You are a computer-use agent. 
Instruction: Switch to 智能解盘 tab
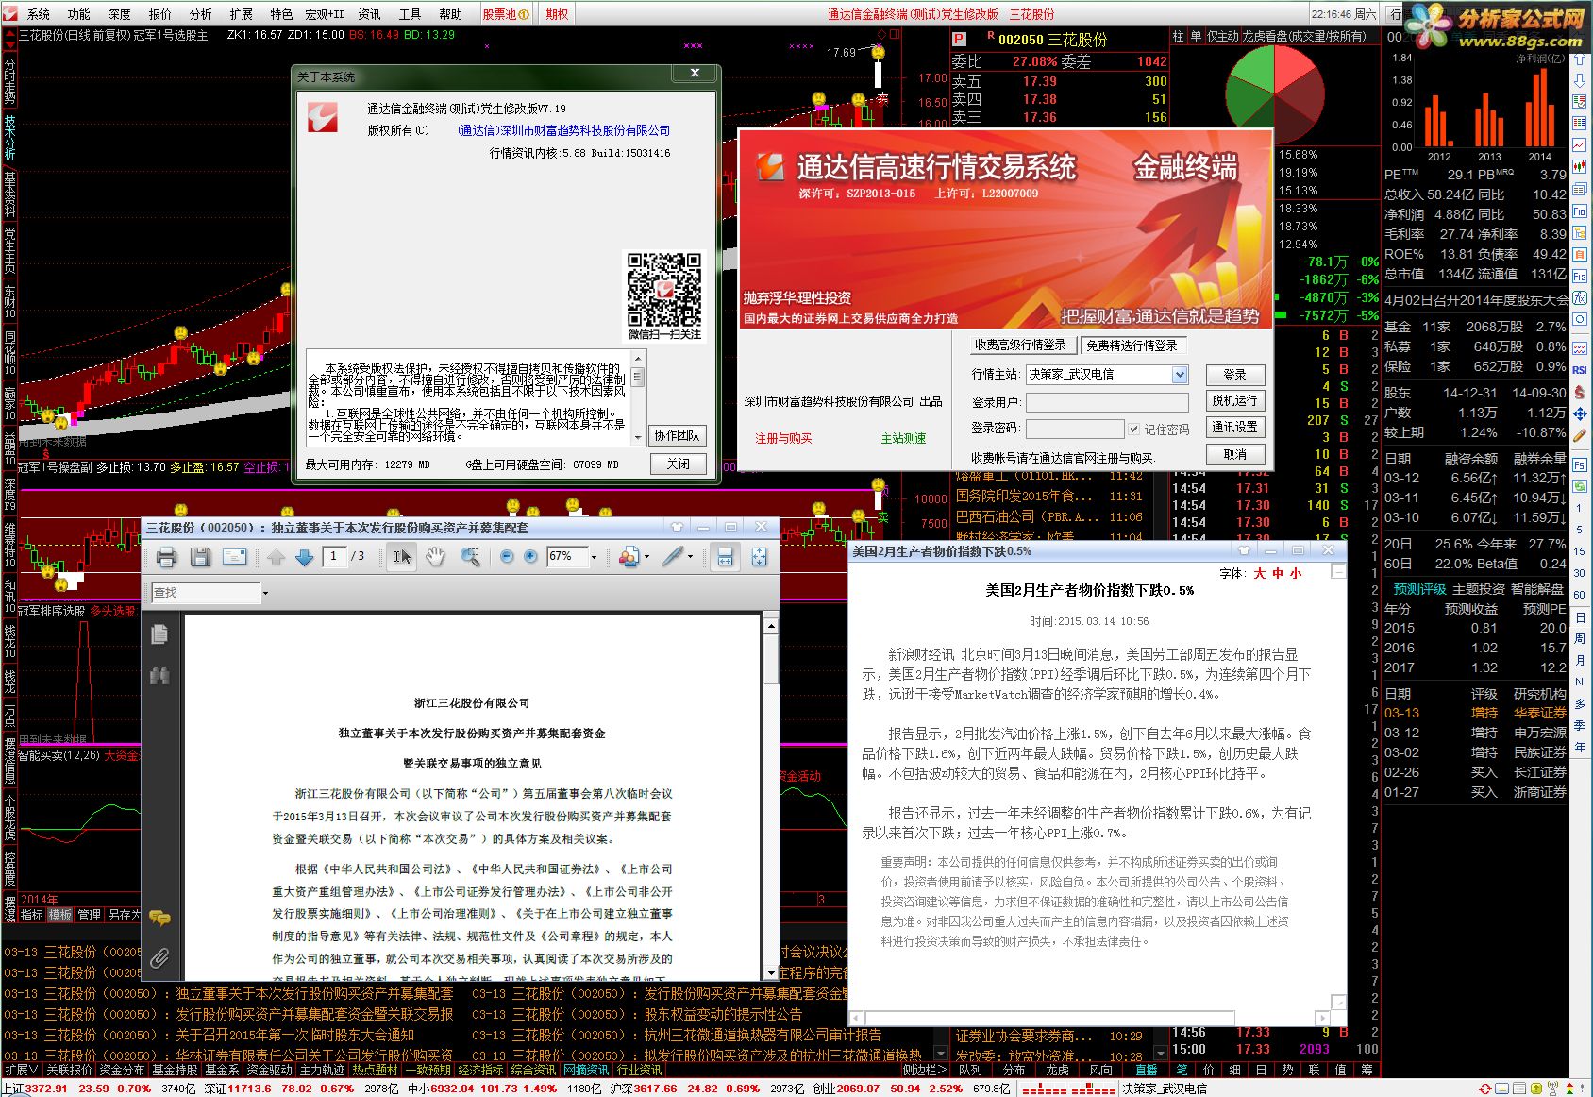[1537, 589]
